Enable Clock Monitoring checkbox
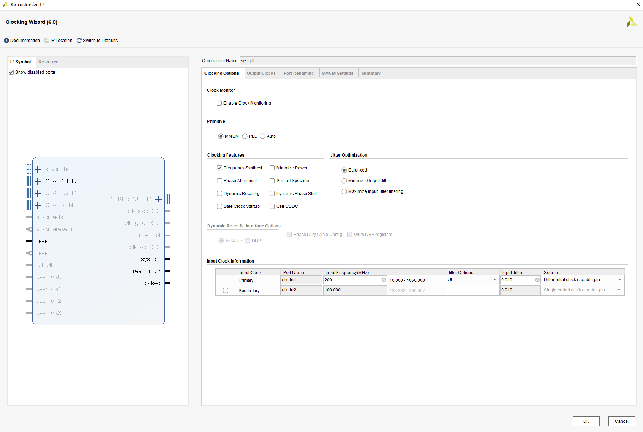643x432 pixels. pos(219,103)
